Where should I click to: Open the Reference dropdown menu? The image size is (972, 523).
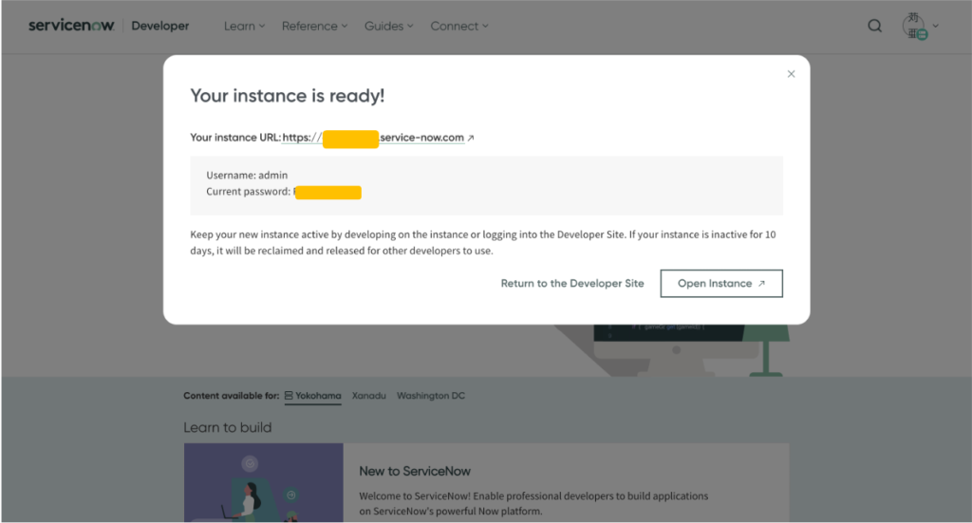314,26
